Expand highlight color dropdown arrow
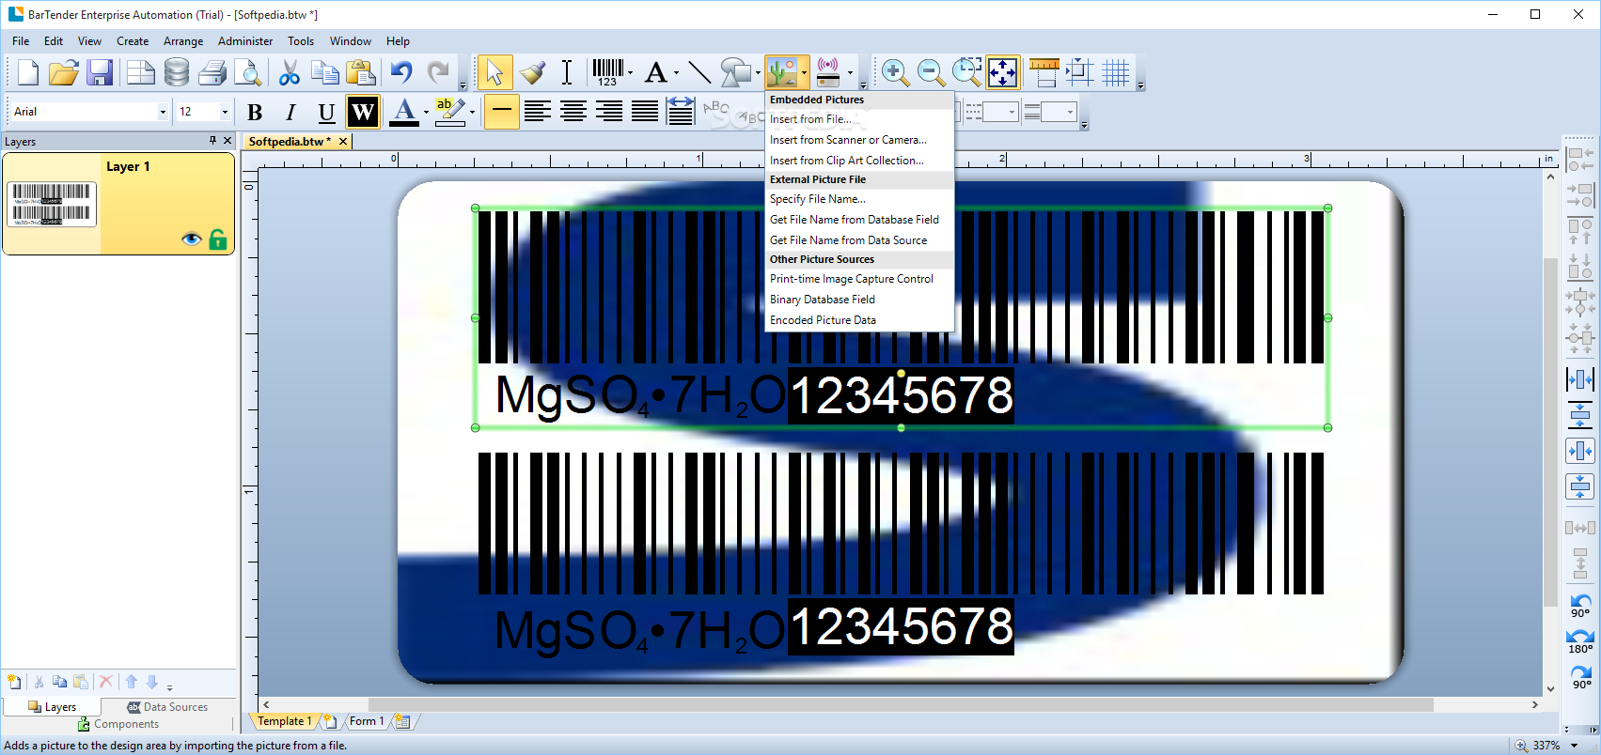 [472, 113]
